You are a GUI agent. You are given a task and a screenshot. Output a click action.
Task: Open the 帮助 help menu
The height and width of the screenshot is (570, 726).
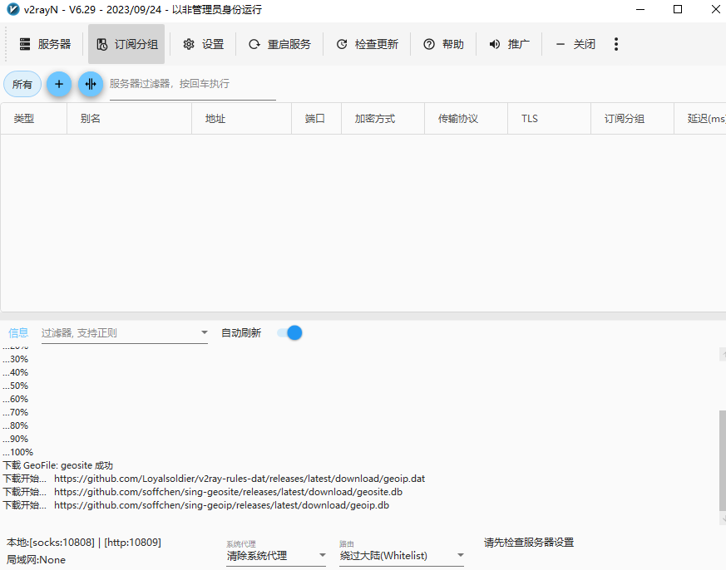click(x=443, y=44)
